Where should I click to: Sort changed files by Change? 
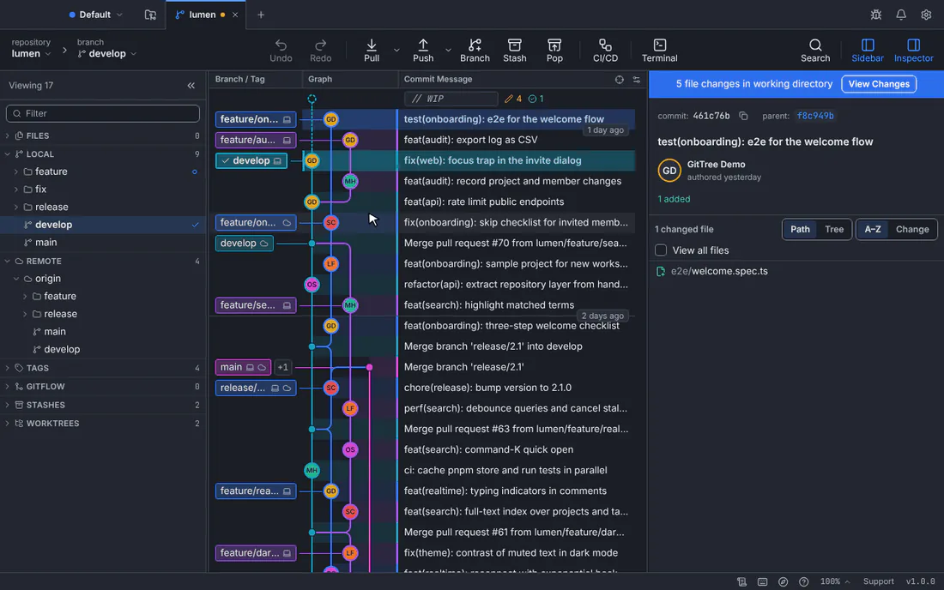tap(912, 229)
